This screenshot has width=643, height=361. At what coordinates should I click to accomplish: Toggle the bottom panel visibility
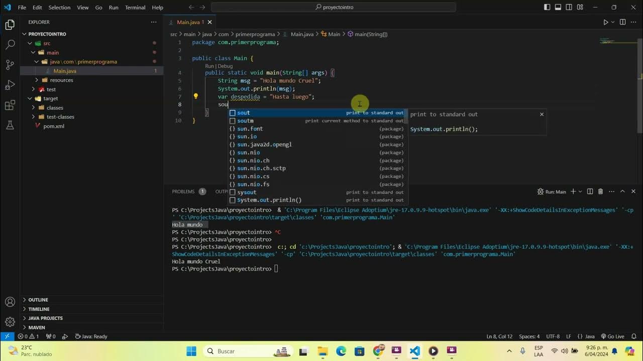coord(558,8)
